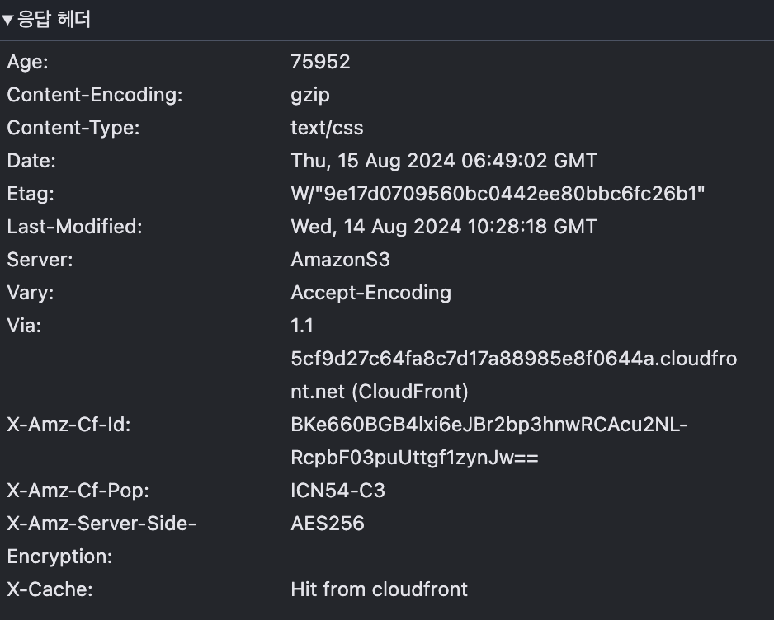Collapse the 응답 헤더 section triangle
This screenshot has height=620, width=774.
(8, 20)
